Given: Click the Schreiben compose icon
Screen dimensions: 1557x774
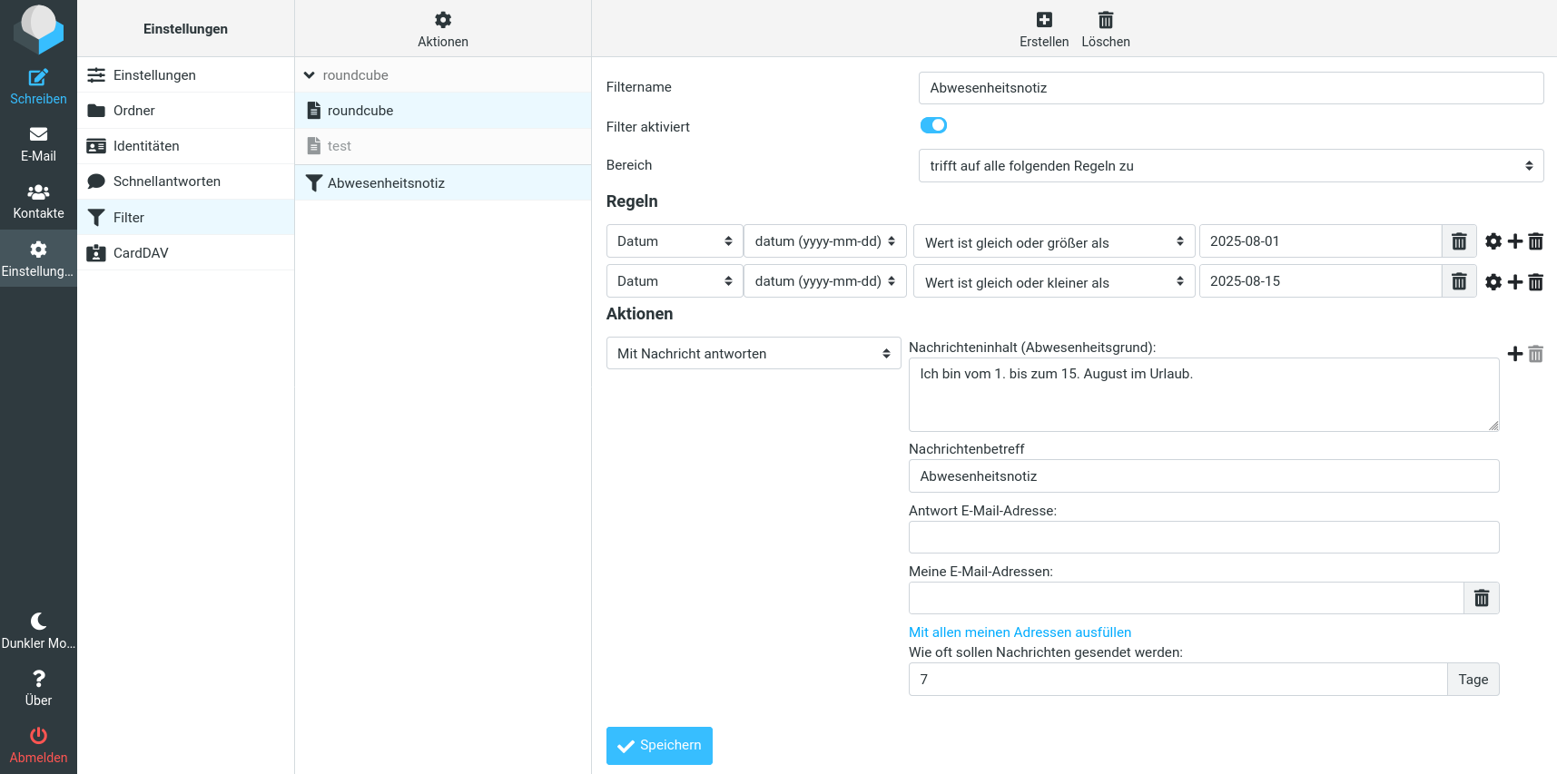Looking at the screenshot, I should coord(38,78).
